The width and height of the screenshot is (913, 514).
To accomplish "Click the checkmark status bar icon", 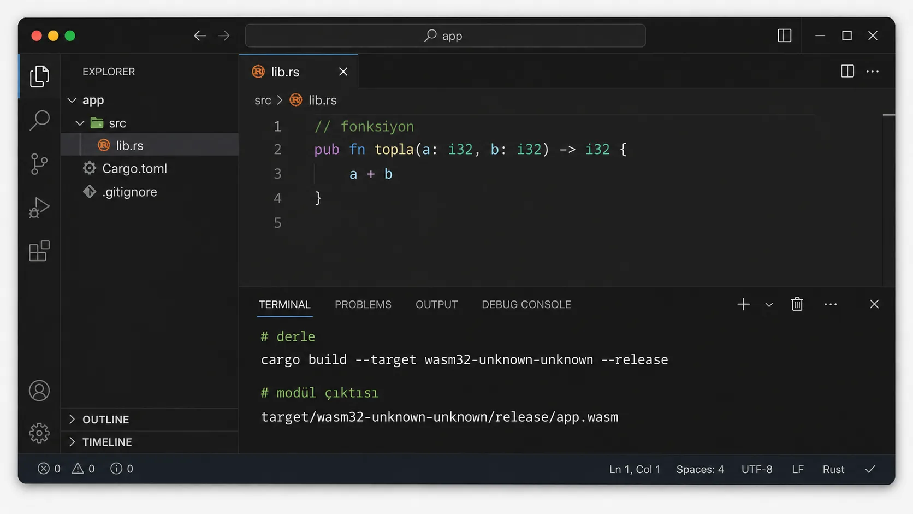I will click(870, 469).
